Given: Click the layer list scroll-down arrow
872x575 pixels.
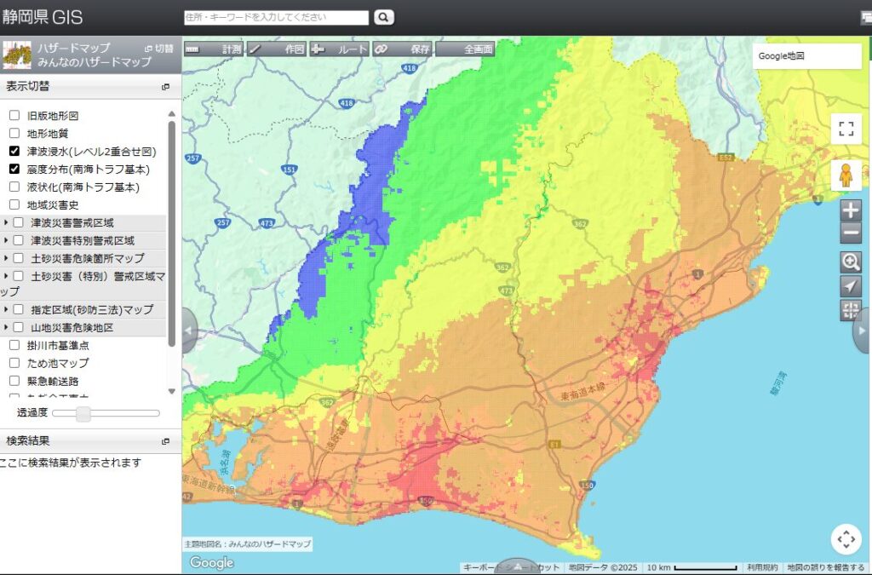Looking at the screenshot, I should pos(172,392).
